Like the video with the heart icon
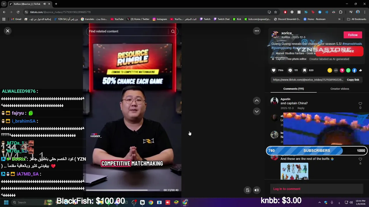 click(274, 70)
